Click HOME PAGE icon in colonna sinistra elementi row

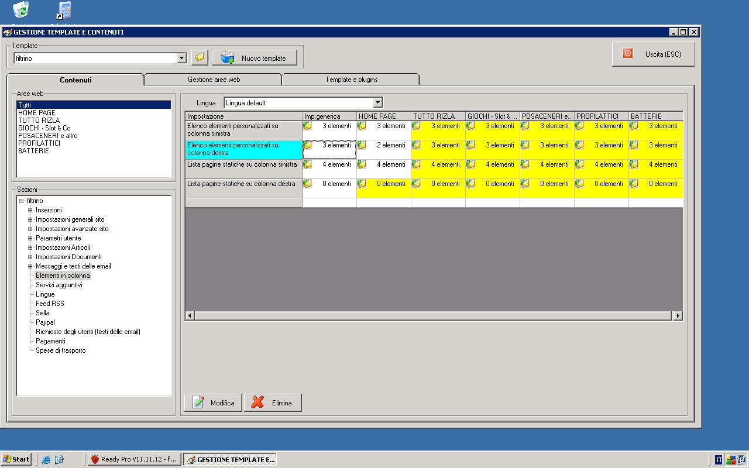[x=362, y=126]
